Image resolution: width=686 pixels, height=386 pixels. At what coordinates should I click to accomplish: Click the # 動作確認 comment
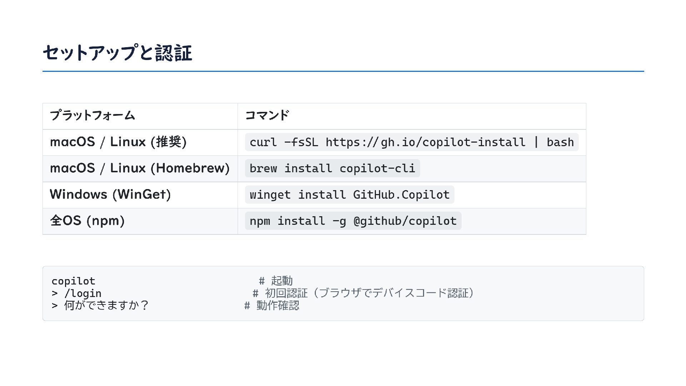(272, 306)
